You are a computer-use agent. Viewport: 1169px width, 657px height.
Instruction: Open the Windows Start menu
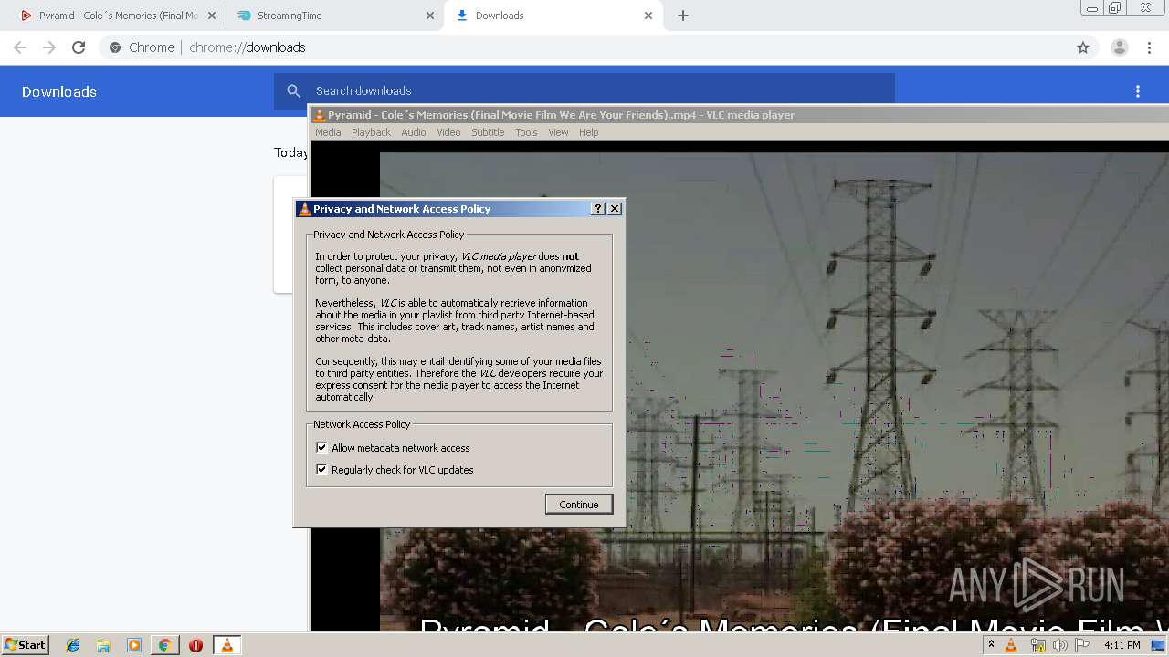pos(26,645)
